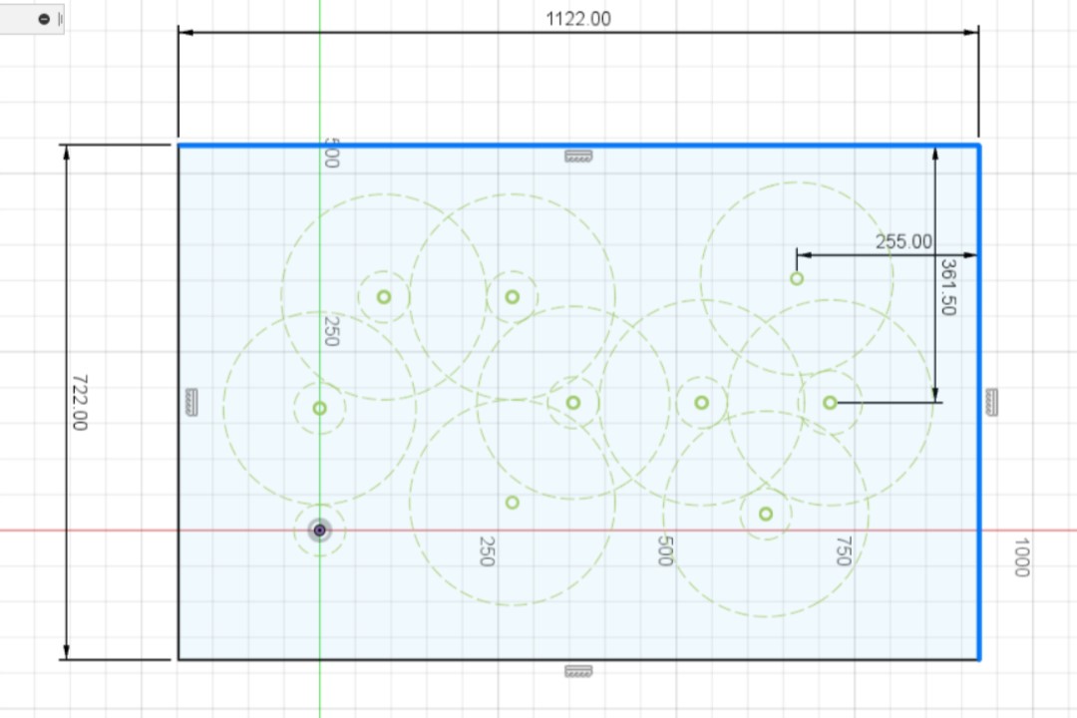Image resolution: width=1077 pixels, height=718 pixels.
Task: Select the 255.00 horizontal dimension value
Action: [x=903, y=242]
